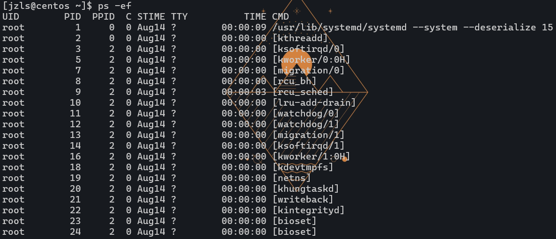Click the [kdevtmpfs] process name

[x=303, y=167]
